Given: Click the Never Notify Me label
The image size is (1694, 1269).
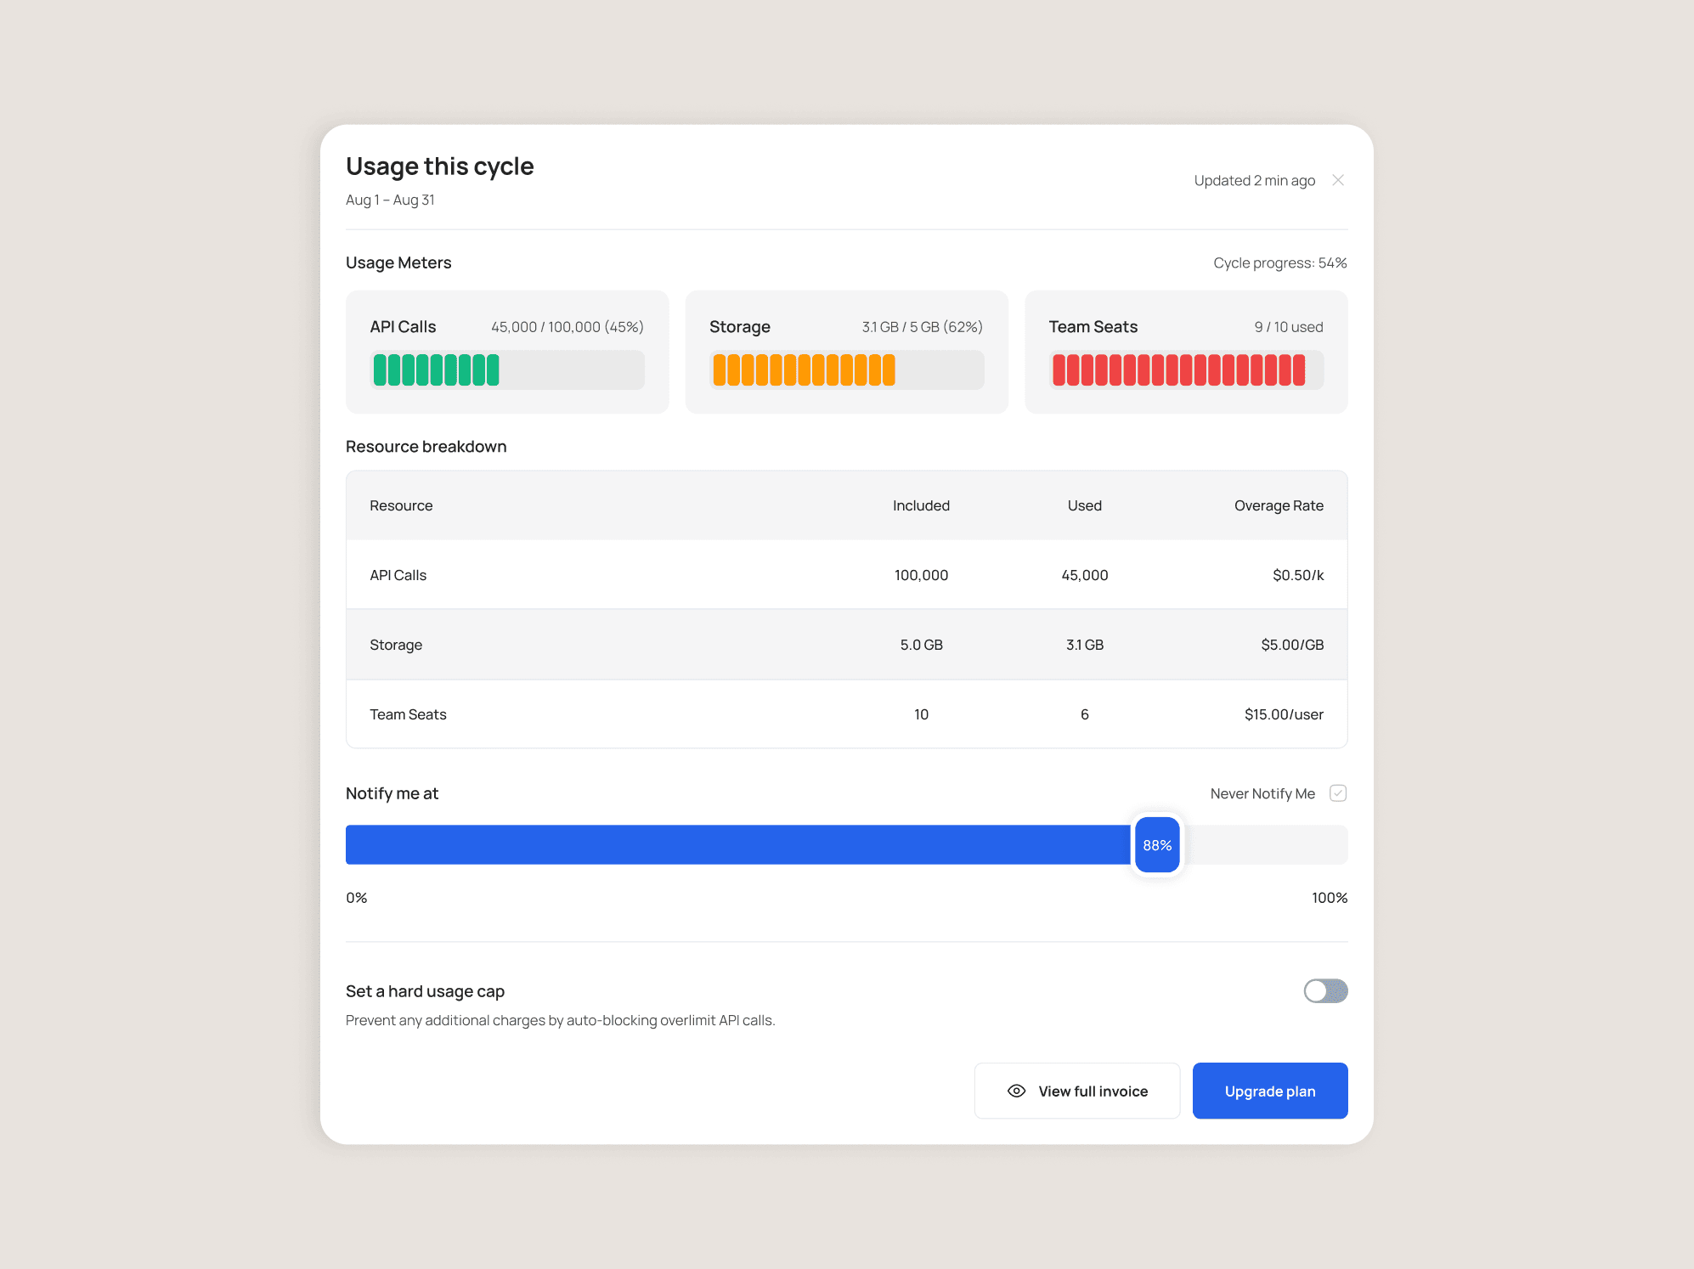Looking at the screenshot, I should click(x=1262, y=793).
